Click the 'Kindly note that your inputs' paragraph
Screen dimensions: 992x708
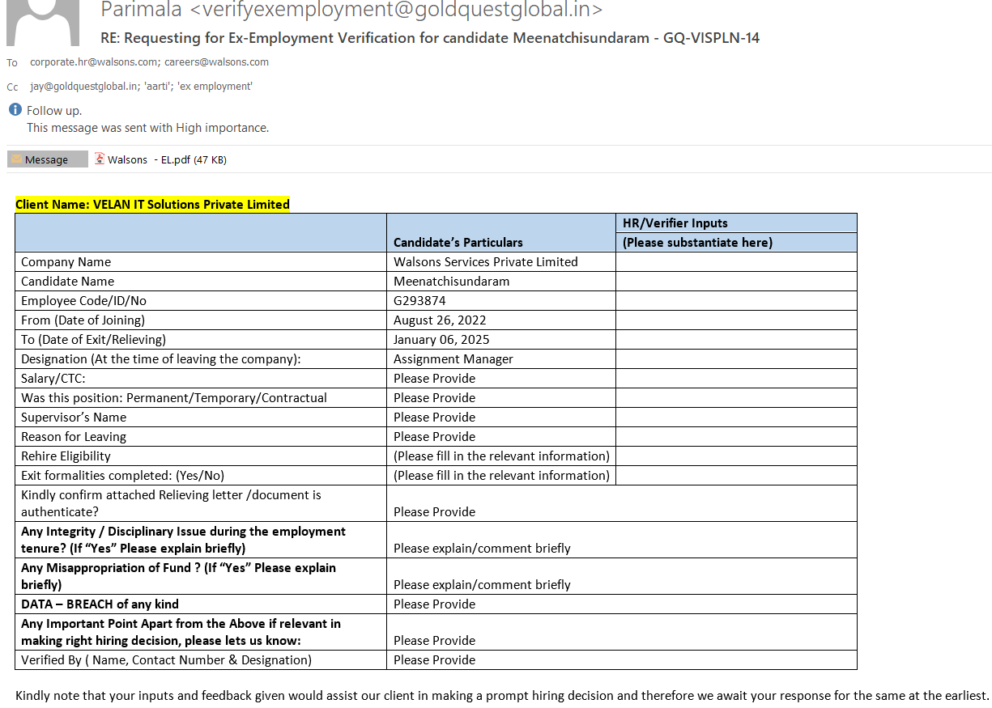point(502,695)
